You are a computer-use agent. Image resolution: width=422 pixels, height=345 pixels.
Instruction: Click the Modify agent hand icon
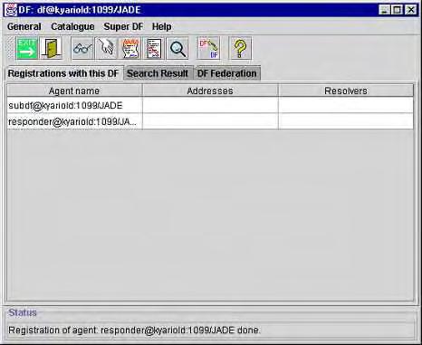[x=106, y=48]
